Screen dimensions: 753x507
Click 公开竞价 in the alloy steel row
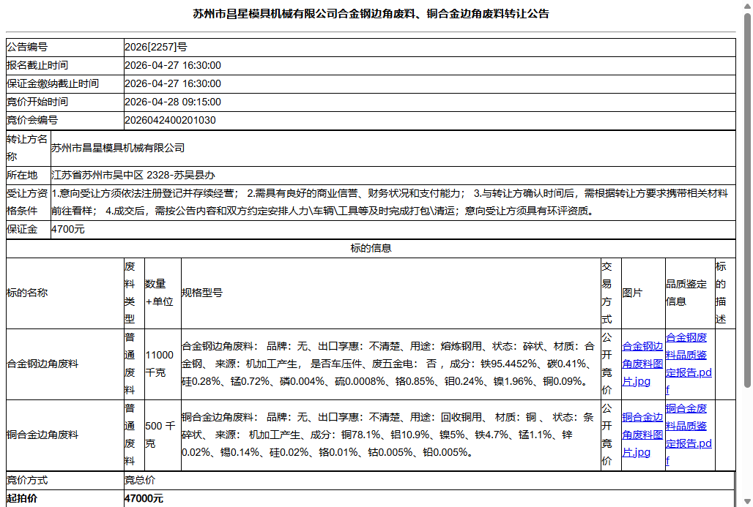[x=607, y=364]
